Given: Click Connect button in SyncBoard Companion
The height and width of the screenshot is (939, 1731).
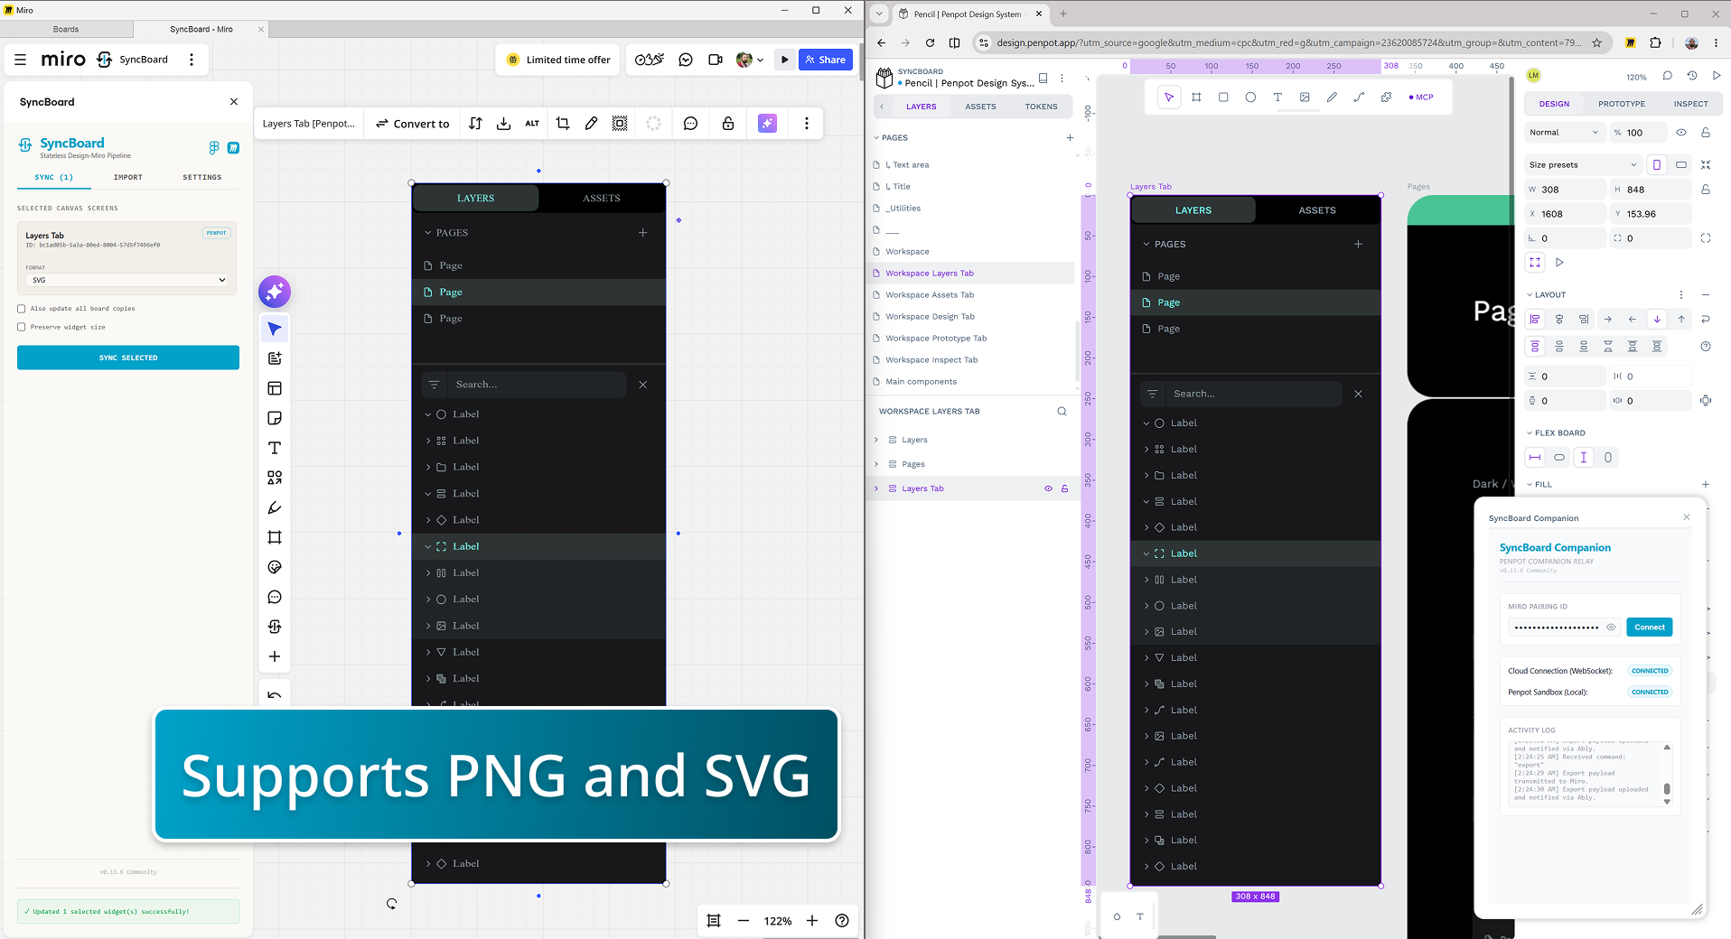Looking at the screenshot, I should click(1650, 628).
